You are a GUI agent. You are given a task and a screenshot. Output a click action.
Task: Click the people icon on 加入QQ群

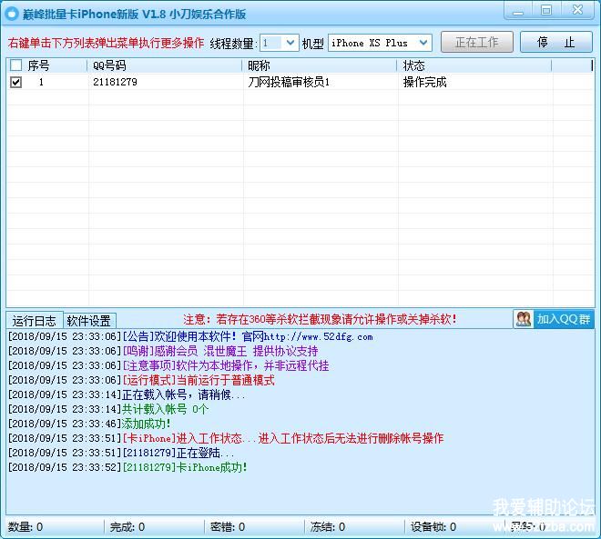pos(524,319)
